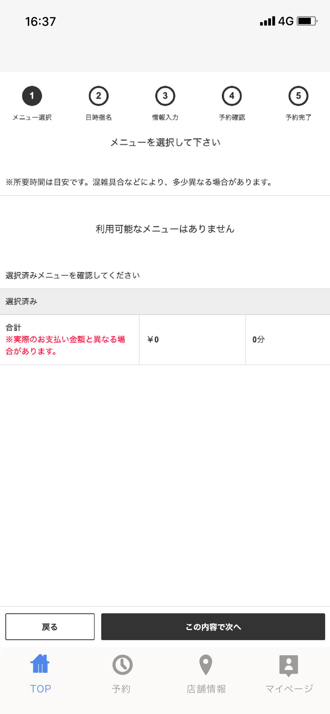Select step 4 circle 予約確認
Viewport: 330px width, 714px height.
232,96
